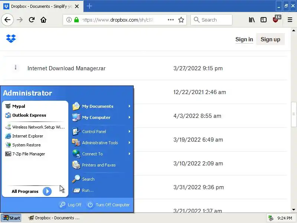Open My Documents folder entry

(x=101, y=106)
